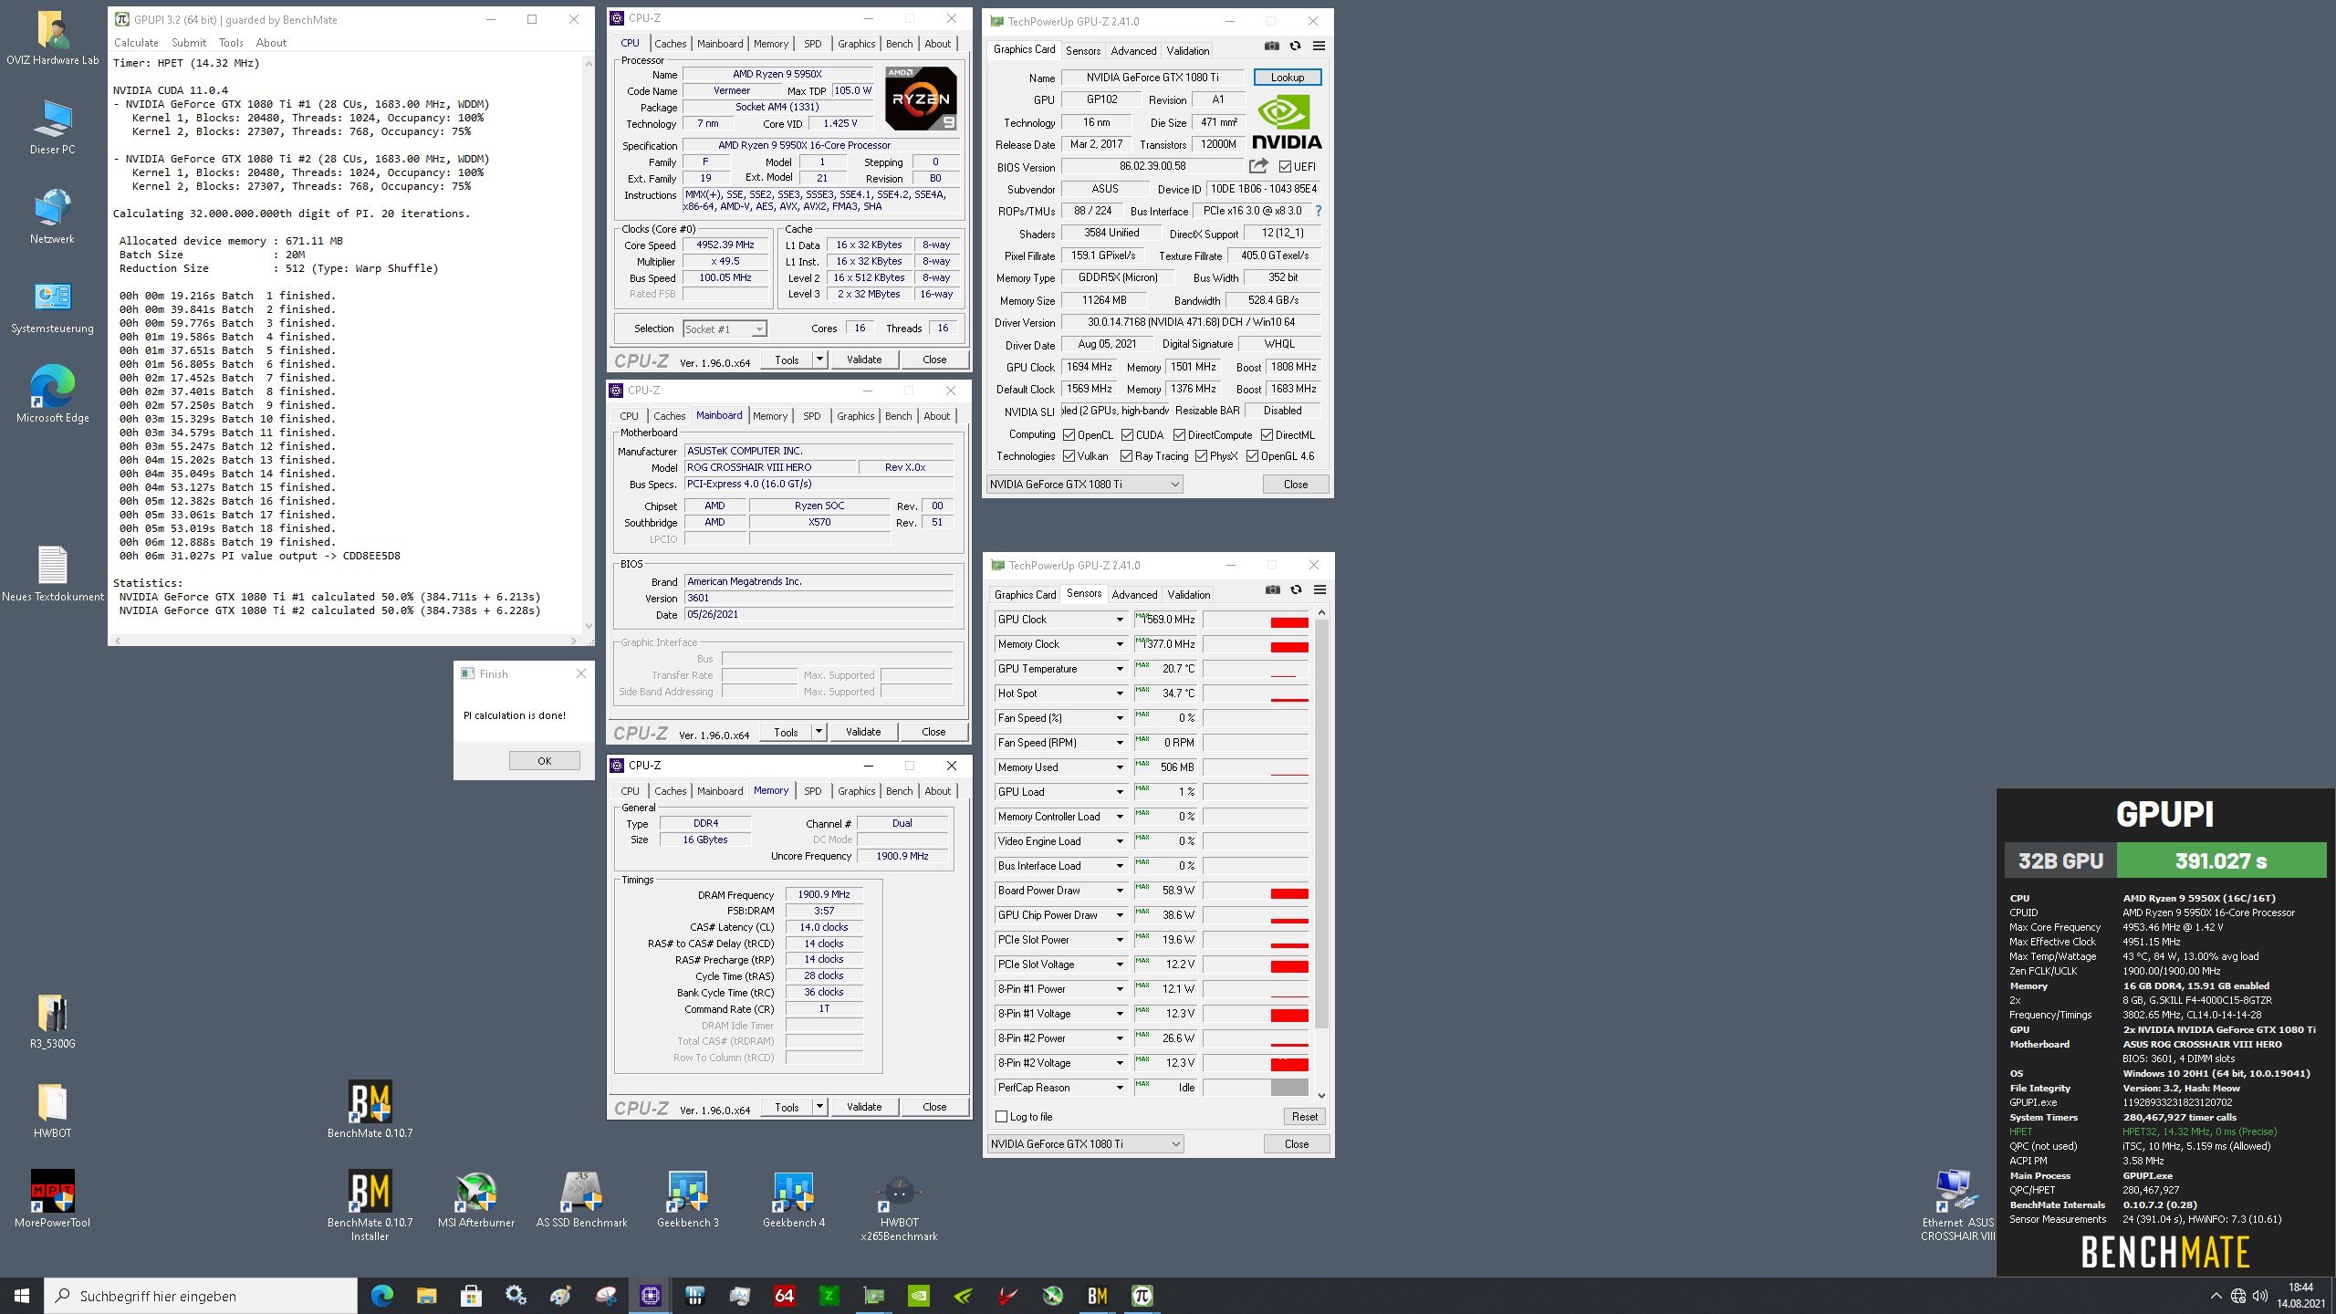Viewport: 2336px width, 1314px height.
Task: Toggle the DirectCompute checkbox
Action: click(1179, 435)
